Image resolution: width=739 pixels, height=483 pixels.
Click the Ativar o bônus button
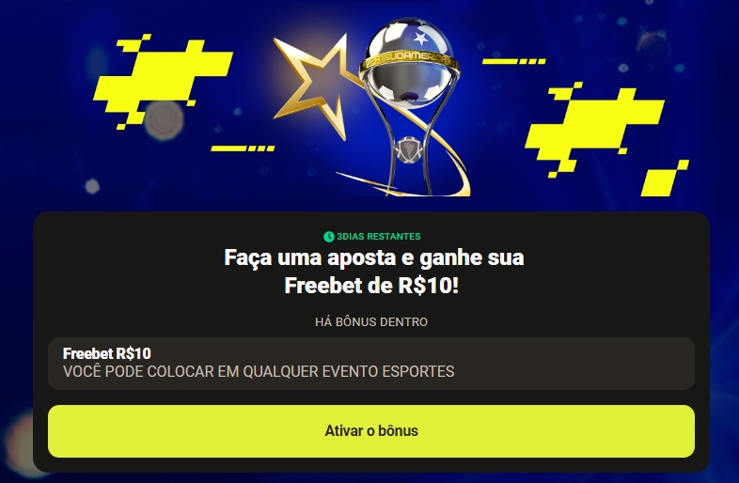pyautogui.click(x=371, y=430)
